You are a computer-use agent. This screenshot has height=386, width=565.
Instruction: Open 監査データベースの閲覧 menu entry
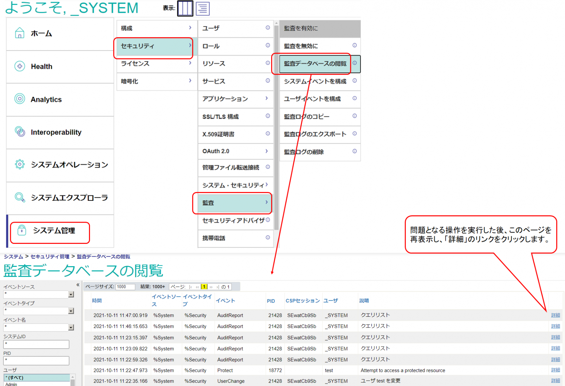315,64
